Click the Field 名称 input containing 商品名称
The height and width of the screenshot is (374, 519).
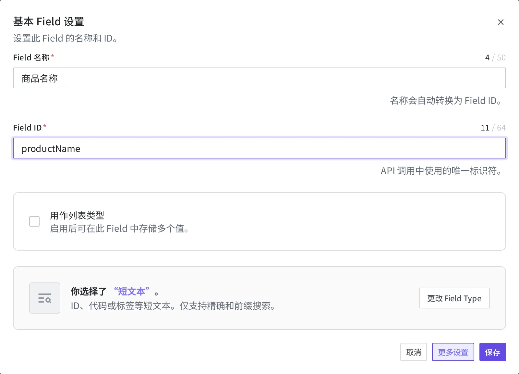(x=259, y=78)
